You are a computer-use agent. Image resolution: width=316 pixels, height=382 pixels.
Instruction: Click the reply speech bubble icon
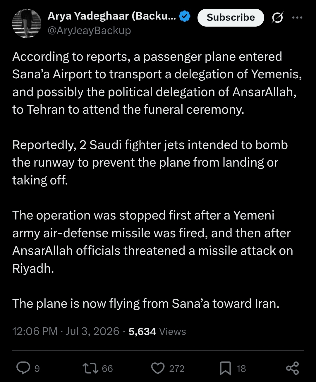tap(23, 368)
